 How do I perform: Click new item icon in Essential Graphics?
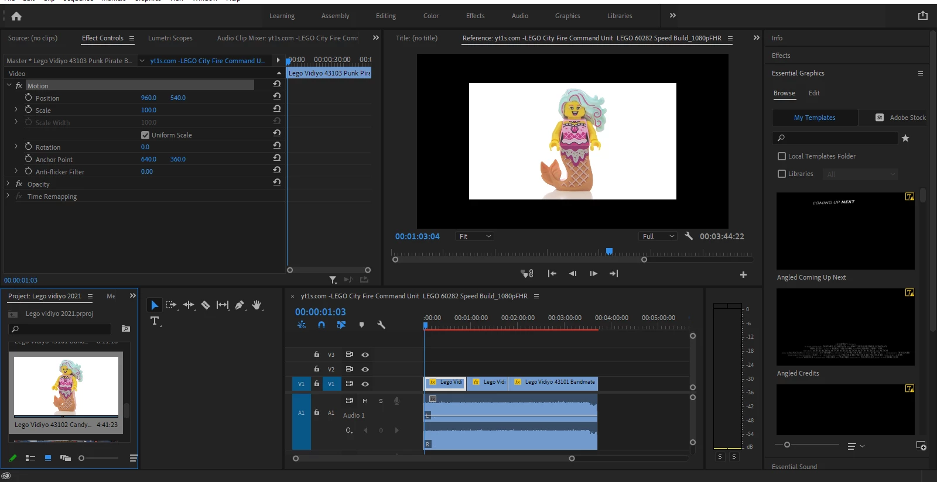[921, 446]
